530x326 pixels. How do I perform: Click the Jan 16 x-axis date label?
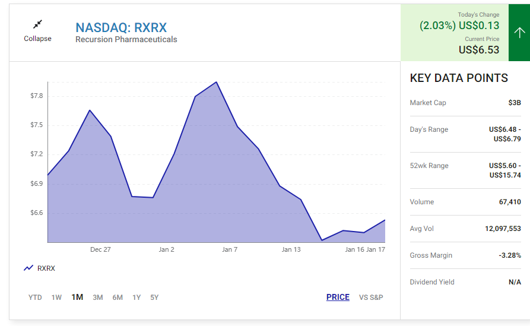click(354, 249)
